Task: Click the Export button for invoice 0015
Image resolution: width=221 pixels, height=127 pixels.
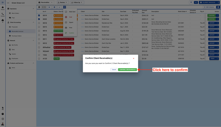Action: point(212,27)
